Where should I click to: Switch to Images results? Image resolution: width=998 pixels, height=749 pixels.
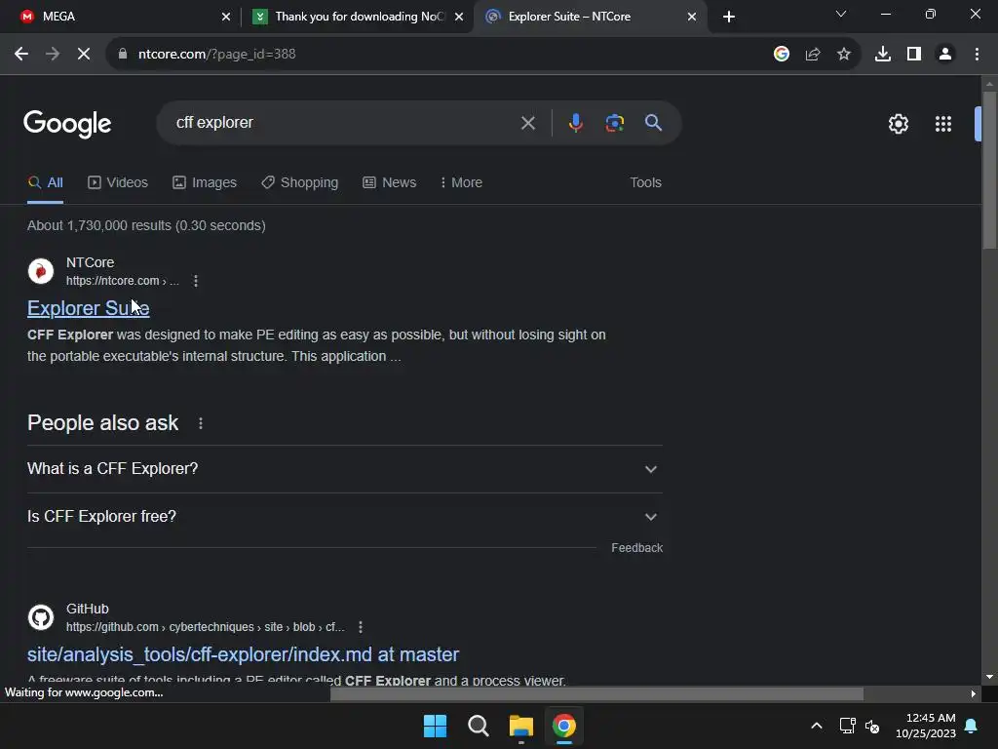click(x=205, y=182)
